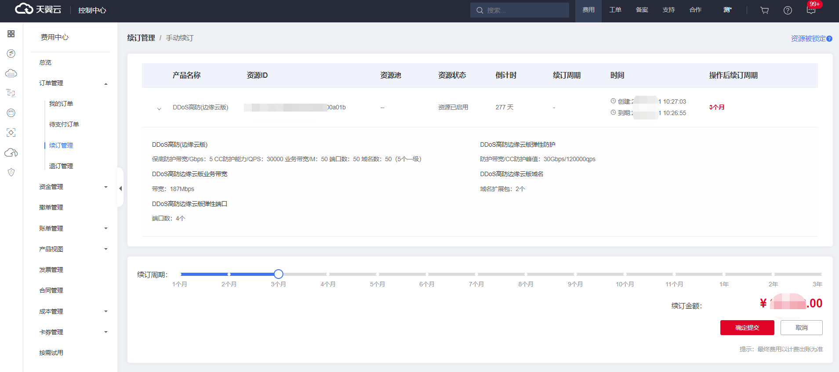Go to 控制中心
The image size is (839, 372).
[x=92, y=10]
